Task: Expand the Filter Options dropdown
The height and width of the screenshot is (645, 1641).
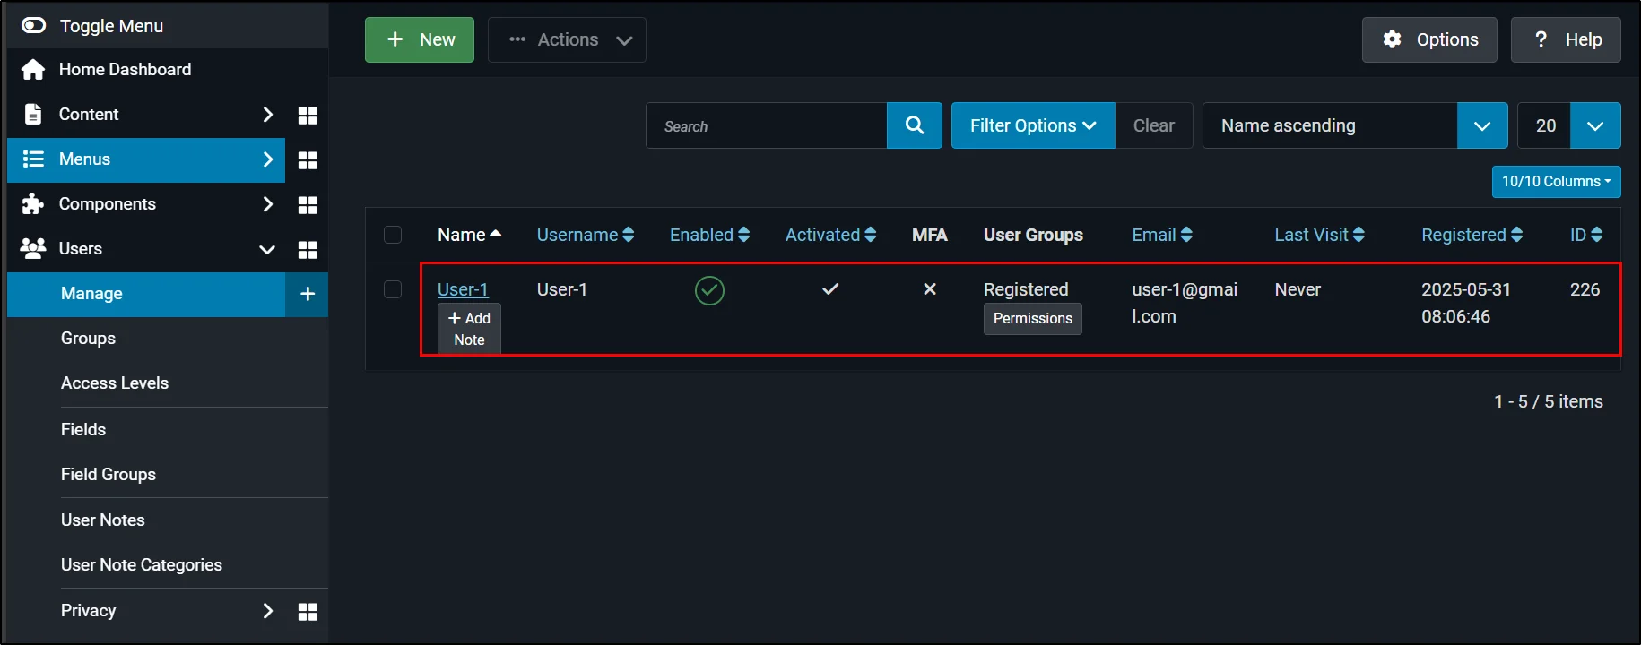Action: pyautogui.click(x=1032, y=125)
